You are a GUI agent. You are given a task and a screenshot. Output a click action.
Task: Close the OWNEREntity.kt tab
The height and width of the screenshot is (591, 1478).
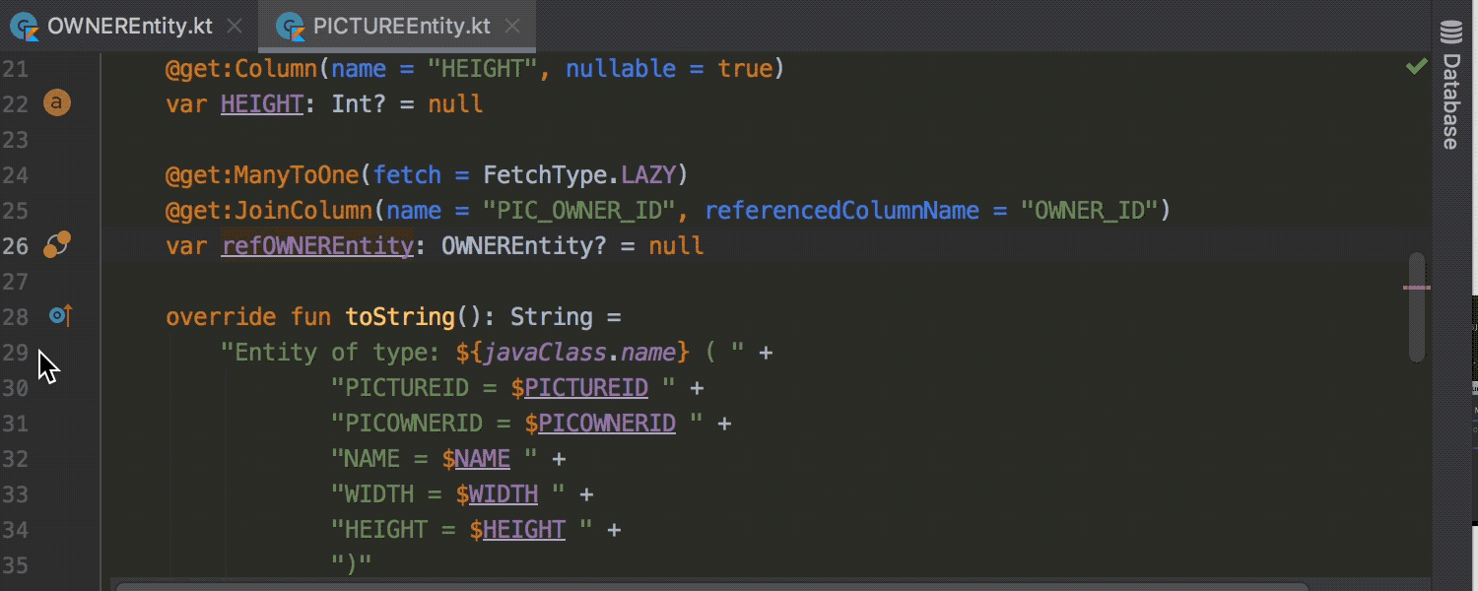(x=234, y=27)
